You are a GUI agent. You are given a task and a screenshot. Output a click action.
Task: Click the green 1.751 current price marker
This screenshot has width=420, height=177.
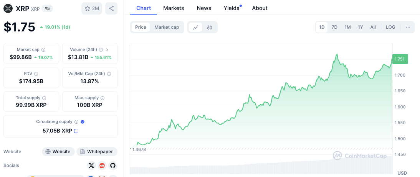[400, 59]
